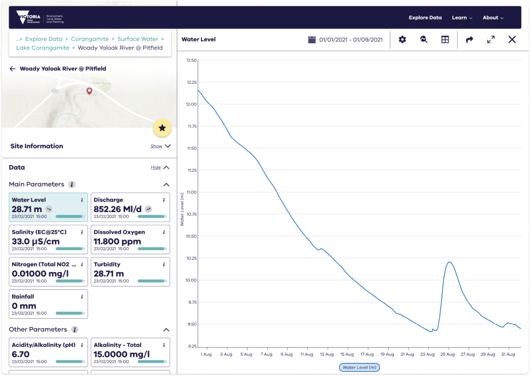Collapse the Other Parameters group

pos(166,330)
